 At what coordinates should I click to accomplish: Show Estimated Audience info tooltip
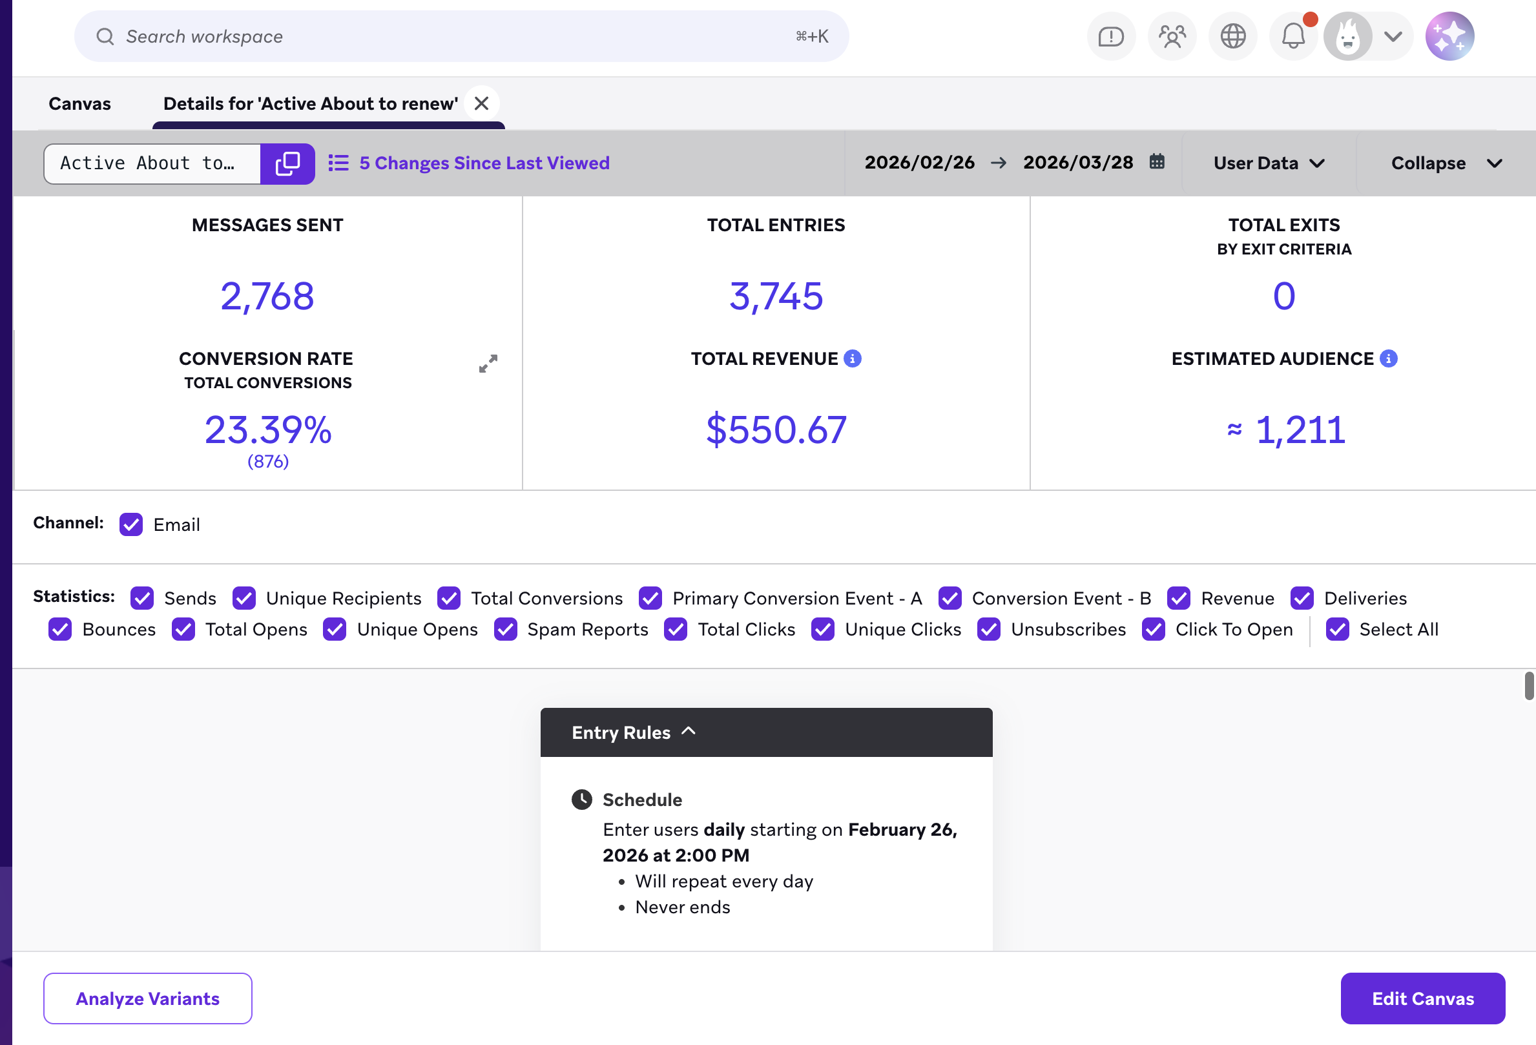[1389, 358]
